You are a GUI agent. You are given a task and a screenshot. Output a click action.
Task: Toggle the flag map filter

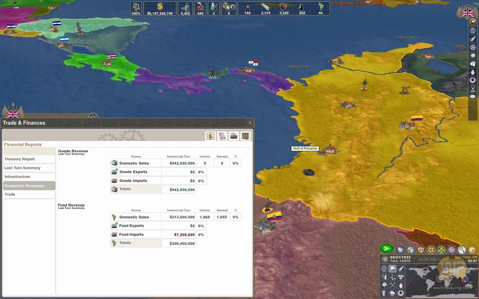click(x=392, y=268)
